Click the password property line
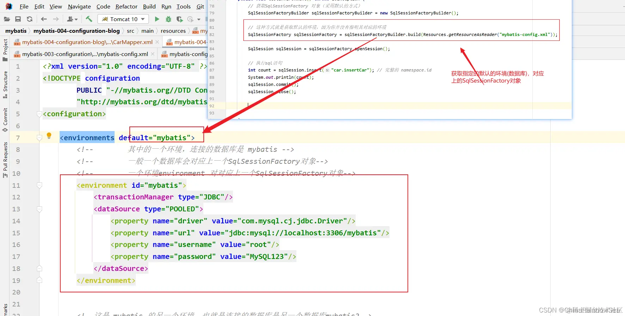 [x=203, y=257]
